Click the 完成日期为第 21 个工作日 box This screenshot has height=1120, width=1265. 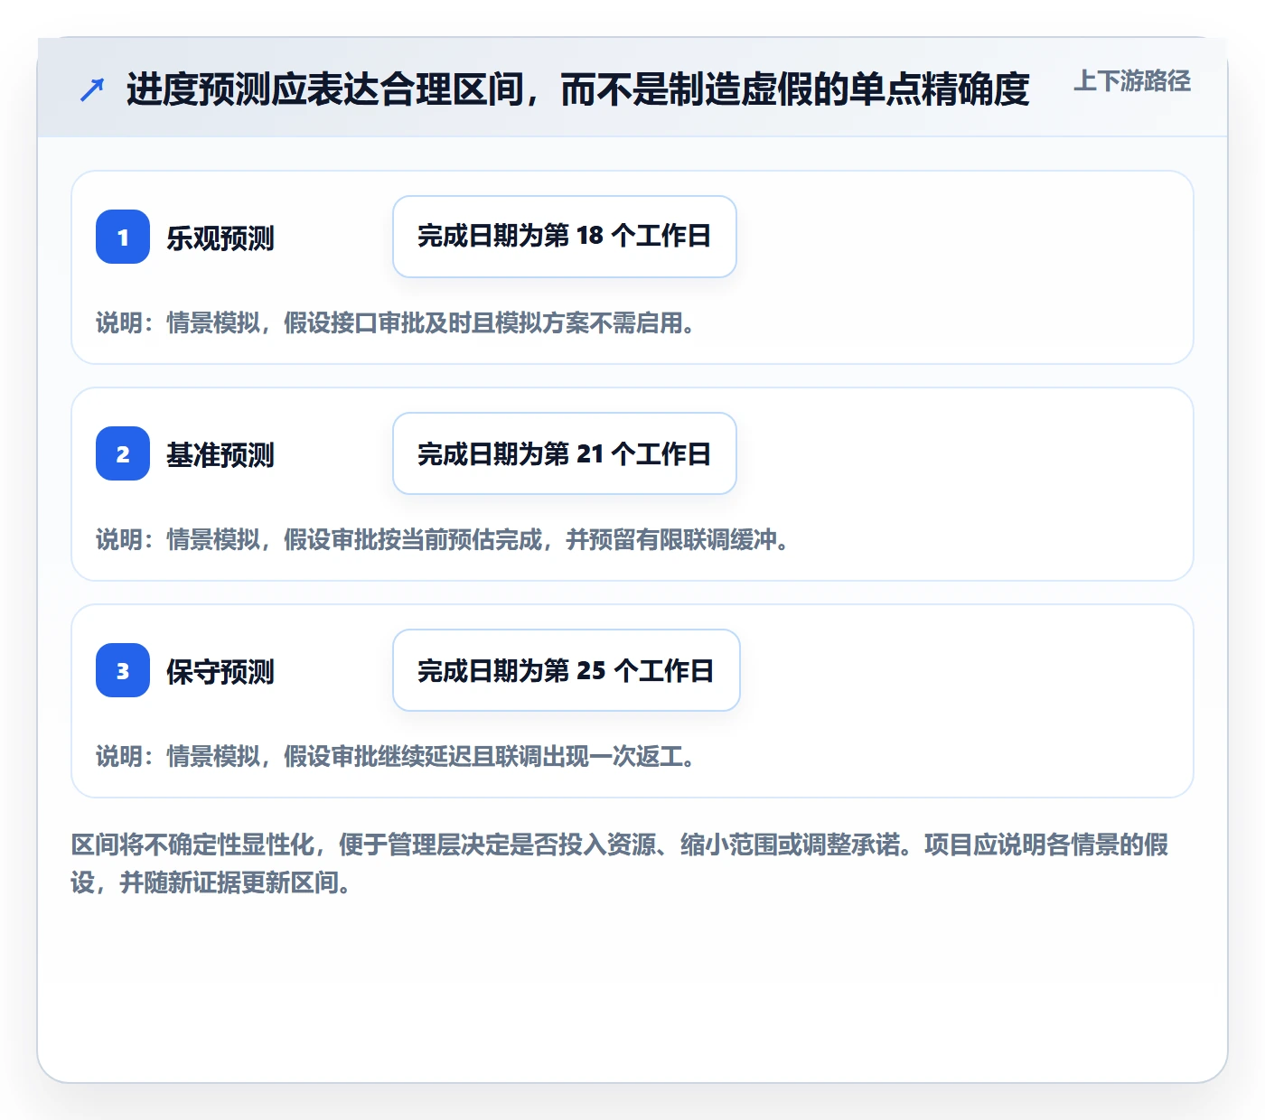click(x=565, y=453)
